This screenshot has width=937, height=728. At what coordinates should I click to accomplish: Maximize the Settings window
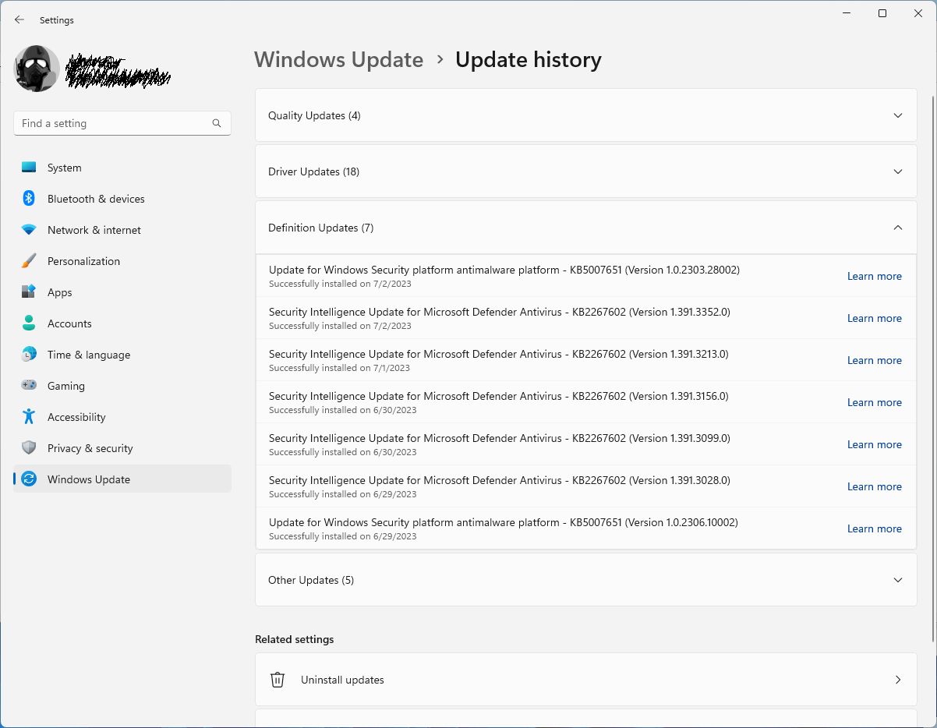pos(882,13)
